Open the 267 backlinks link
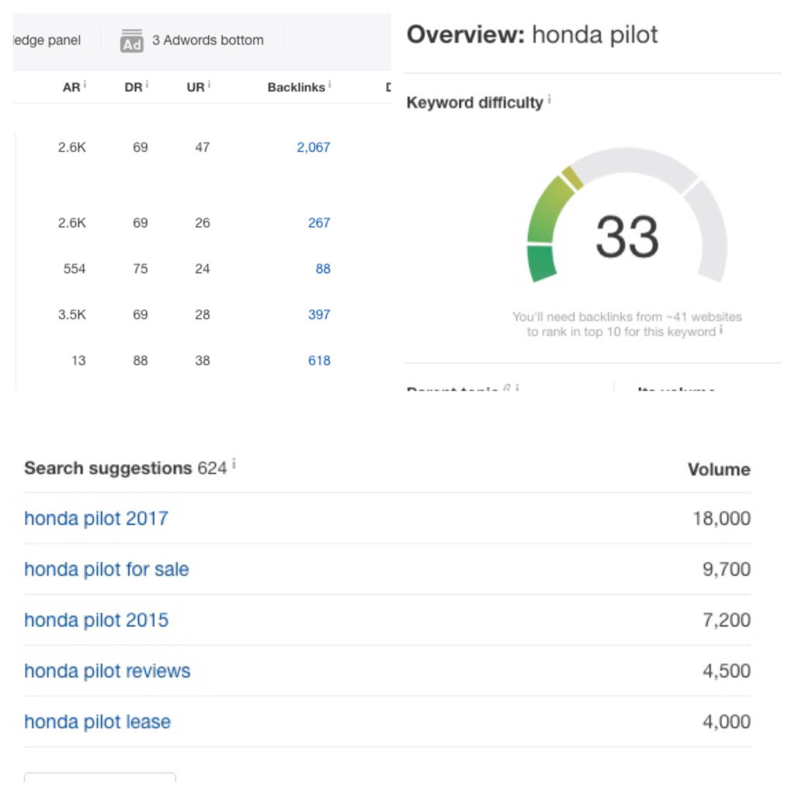This screenshot has height=795, width=795. [x=319, y=223]
